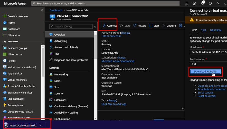
Task: Click the Download RDP File button
Action: click(205, 72)
